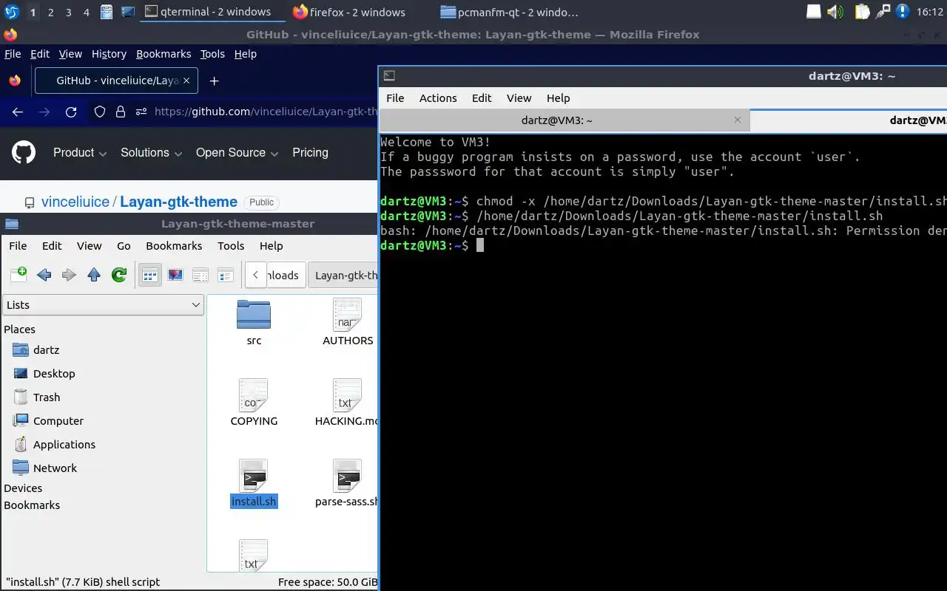Image resolution: width=947 pixels, height=591 pixels.
Task: Click the path bar scroll-left arrow
Action: (x=255, y=275)
